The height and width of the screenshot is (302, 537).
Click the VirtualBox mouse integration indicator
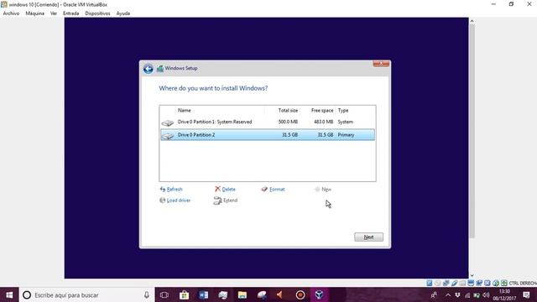(496, 284)
